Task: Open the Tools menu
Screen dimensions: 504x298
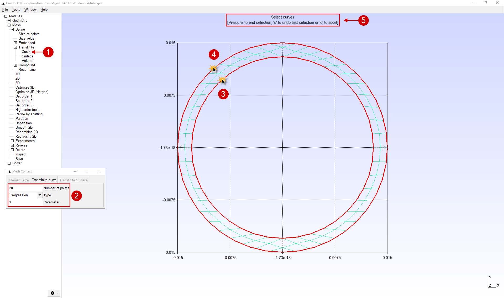Action: click(16, 9)
